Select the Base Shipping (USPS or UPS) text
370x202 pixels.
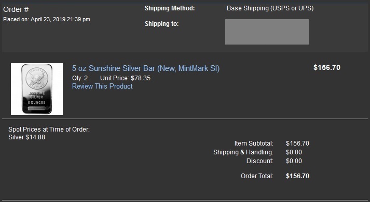pos(270,8)
